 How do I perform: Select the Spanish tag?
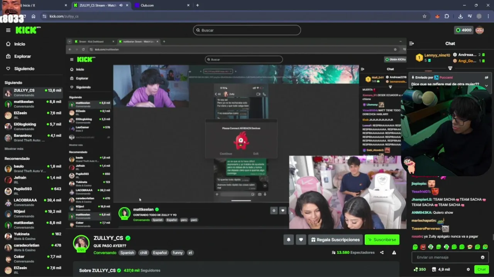click(x=127, y=253)
